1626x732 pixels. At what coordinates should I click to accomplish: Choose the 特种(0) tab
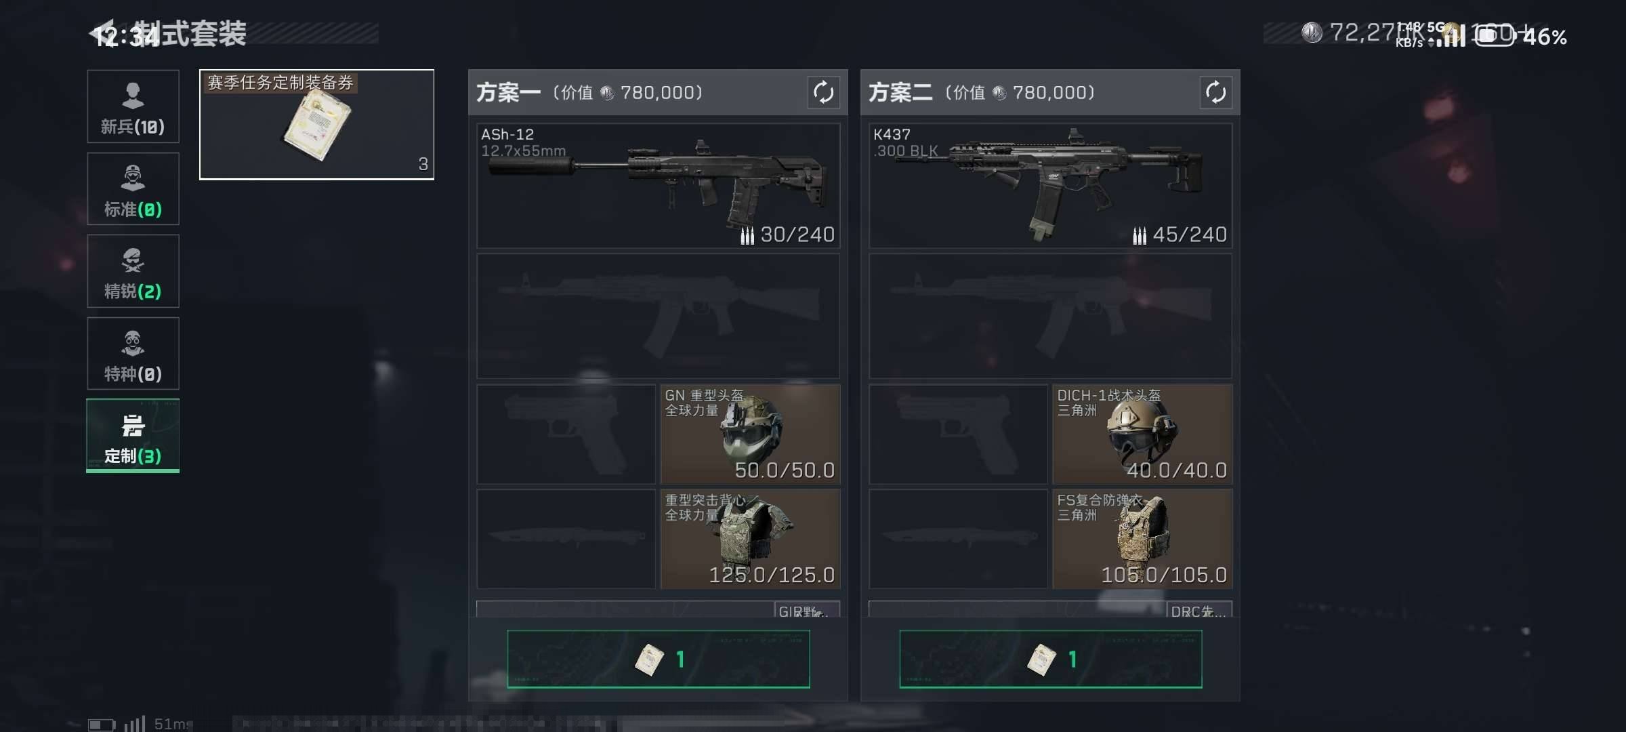[x=133, y=353]
